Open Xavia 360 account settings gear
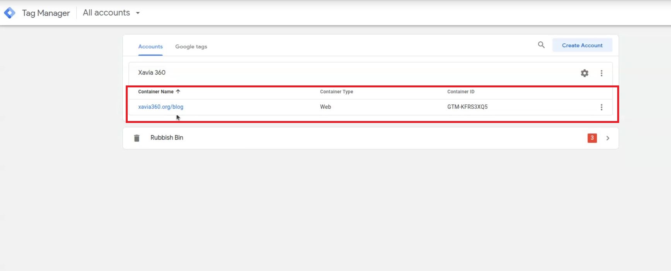The width and height of the screenshot is (671, 271). (584, 73)
